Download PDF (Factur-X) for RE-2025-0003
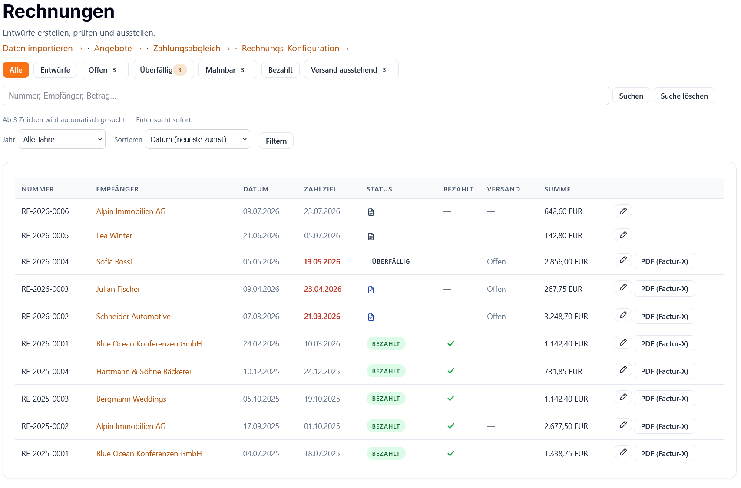This screenshot has width=741, height=488. pos(665,399)
